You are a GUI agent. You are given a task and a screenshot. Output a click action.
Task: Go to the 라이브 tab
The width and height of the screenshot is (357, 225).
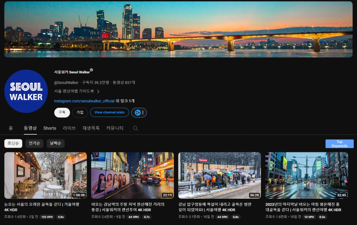tap(69, 128)
